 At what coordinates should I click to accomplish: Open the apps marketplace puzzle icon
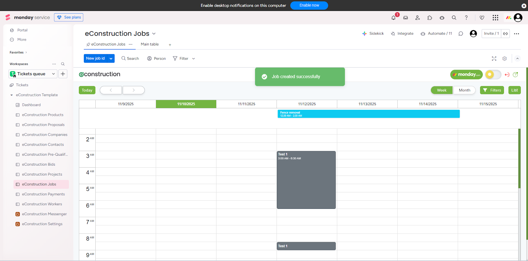tap(430, 18)
